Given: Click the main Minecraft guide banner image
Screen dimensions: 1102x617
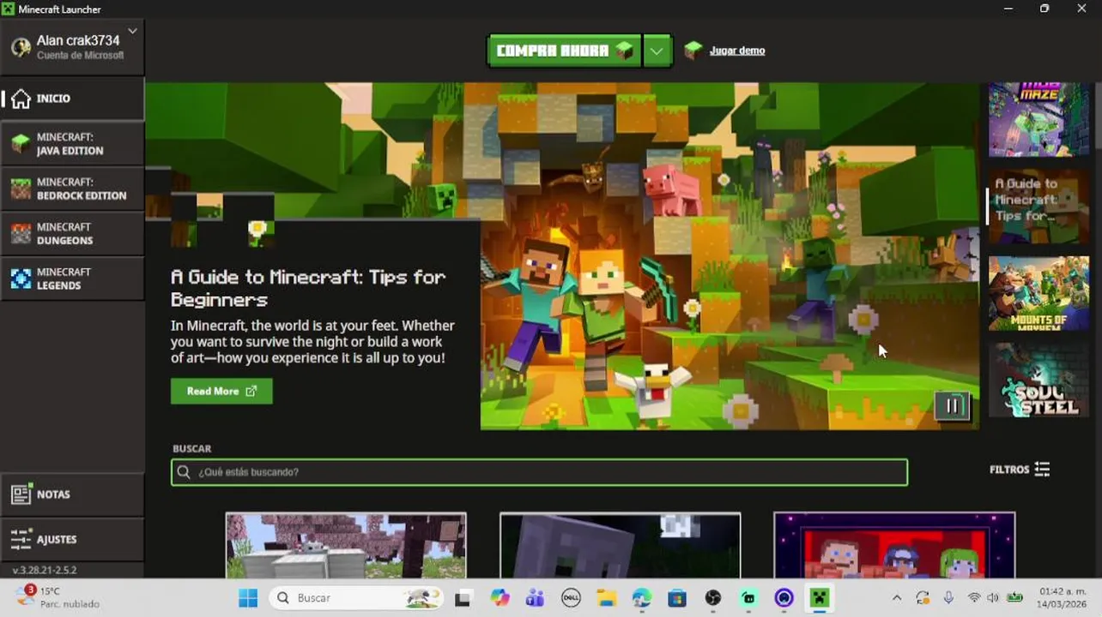Looking at the screenshot, I should (730, 256).
